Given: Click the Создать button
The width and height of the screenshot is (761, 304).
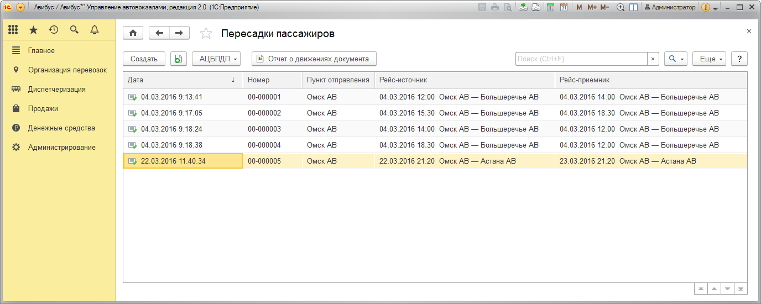Looking at the screenshot, I should (x=144, y=59).
